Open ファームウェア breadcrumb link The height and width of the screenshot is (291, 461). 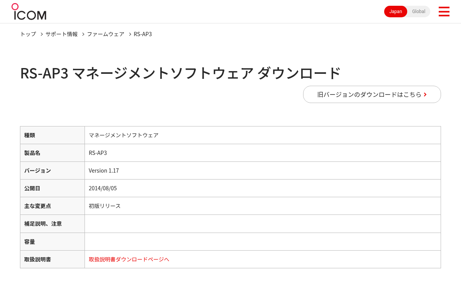click(106, 34)
